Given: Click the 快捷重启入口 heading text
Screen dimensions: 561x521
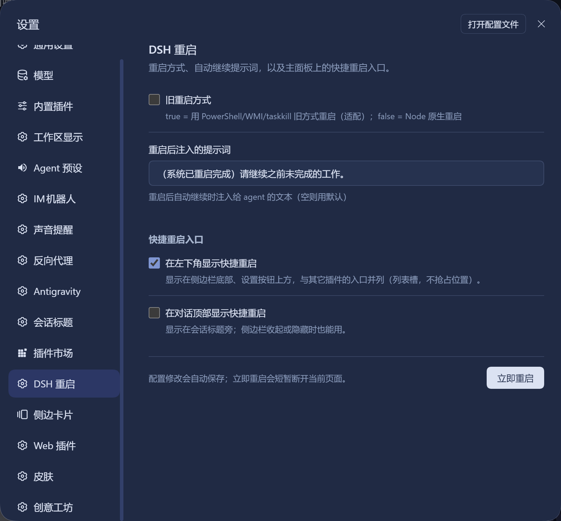Looking at the screenshot, I should coord(176,239).
